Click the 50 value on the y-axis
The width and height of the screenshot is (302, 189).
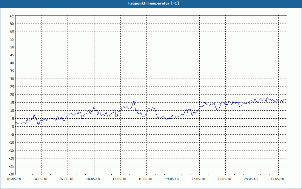(x=12, y=47)
